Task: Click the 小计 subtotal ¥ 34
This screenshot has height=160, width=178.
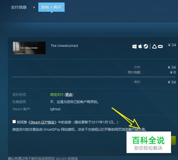Action: 172,67
